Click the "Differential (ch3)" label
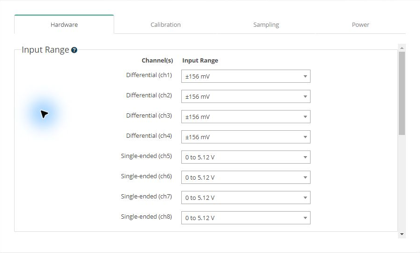The height and width of the screenshot is (253, 420). tap(149, 116)
